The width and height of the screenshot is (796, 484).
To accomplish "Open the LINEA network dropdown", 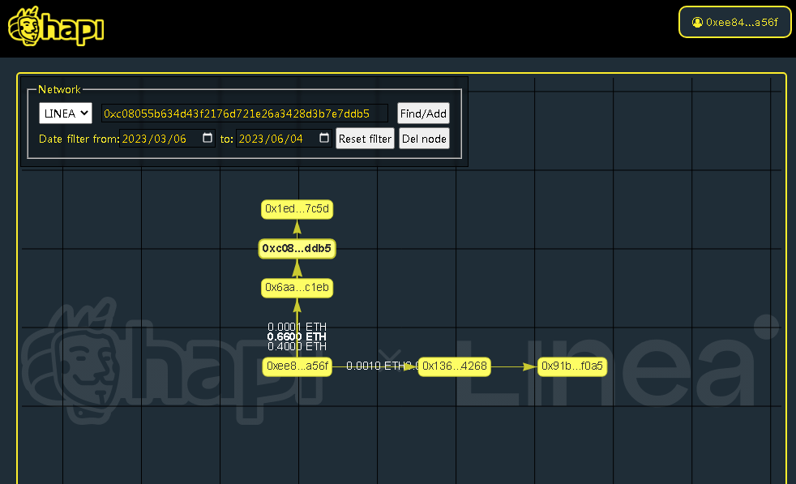I will pyautogui.click(x=66, y=114).
